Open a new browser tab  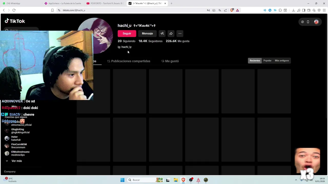(171, 3)
